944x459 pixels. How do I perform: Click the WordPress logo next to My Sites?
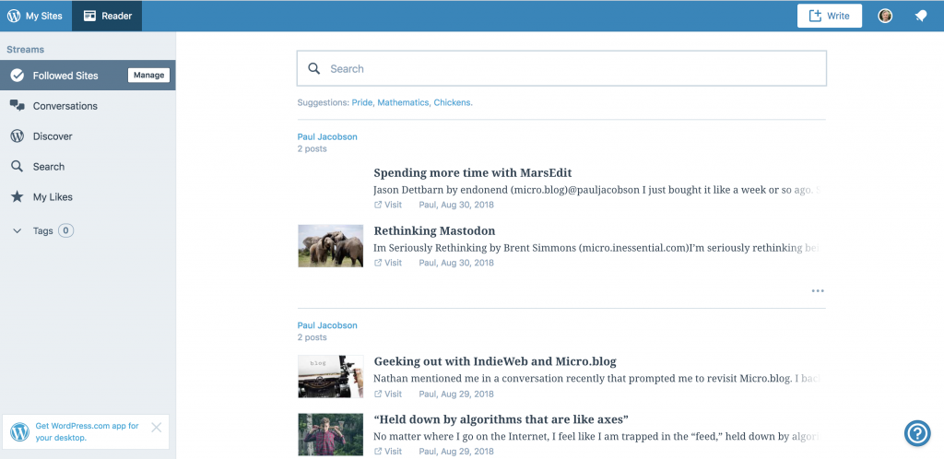click(14, 17)
